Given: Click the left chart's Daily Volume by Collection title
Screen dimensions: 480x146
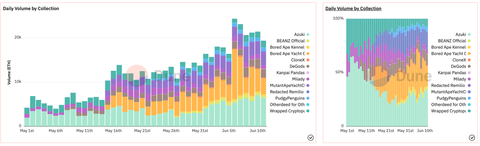Looking at the screenshot, I should (31, 8).
